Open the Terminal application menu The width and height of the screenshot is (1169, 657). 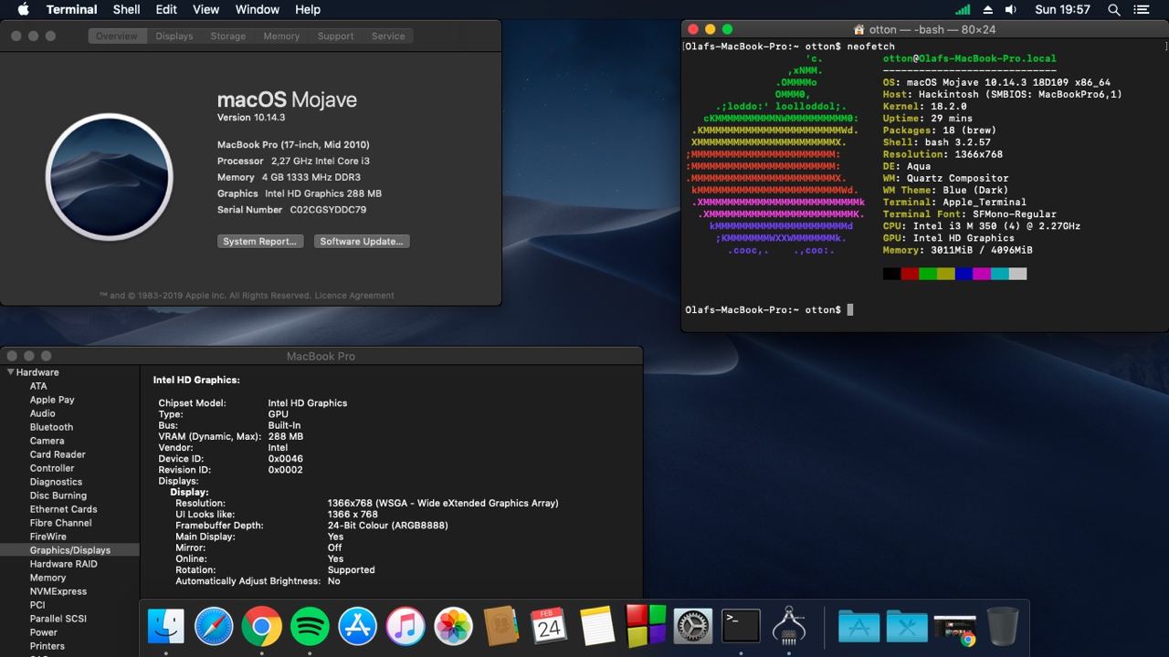tap(71, 9)
